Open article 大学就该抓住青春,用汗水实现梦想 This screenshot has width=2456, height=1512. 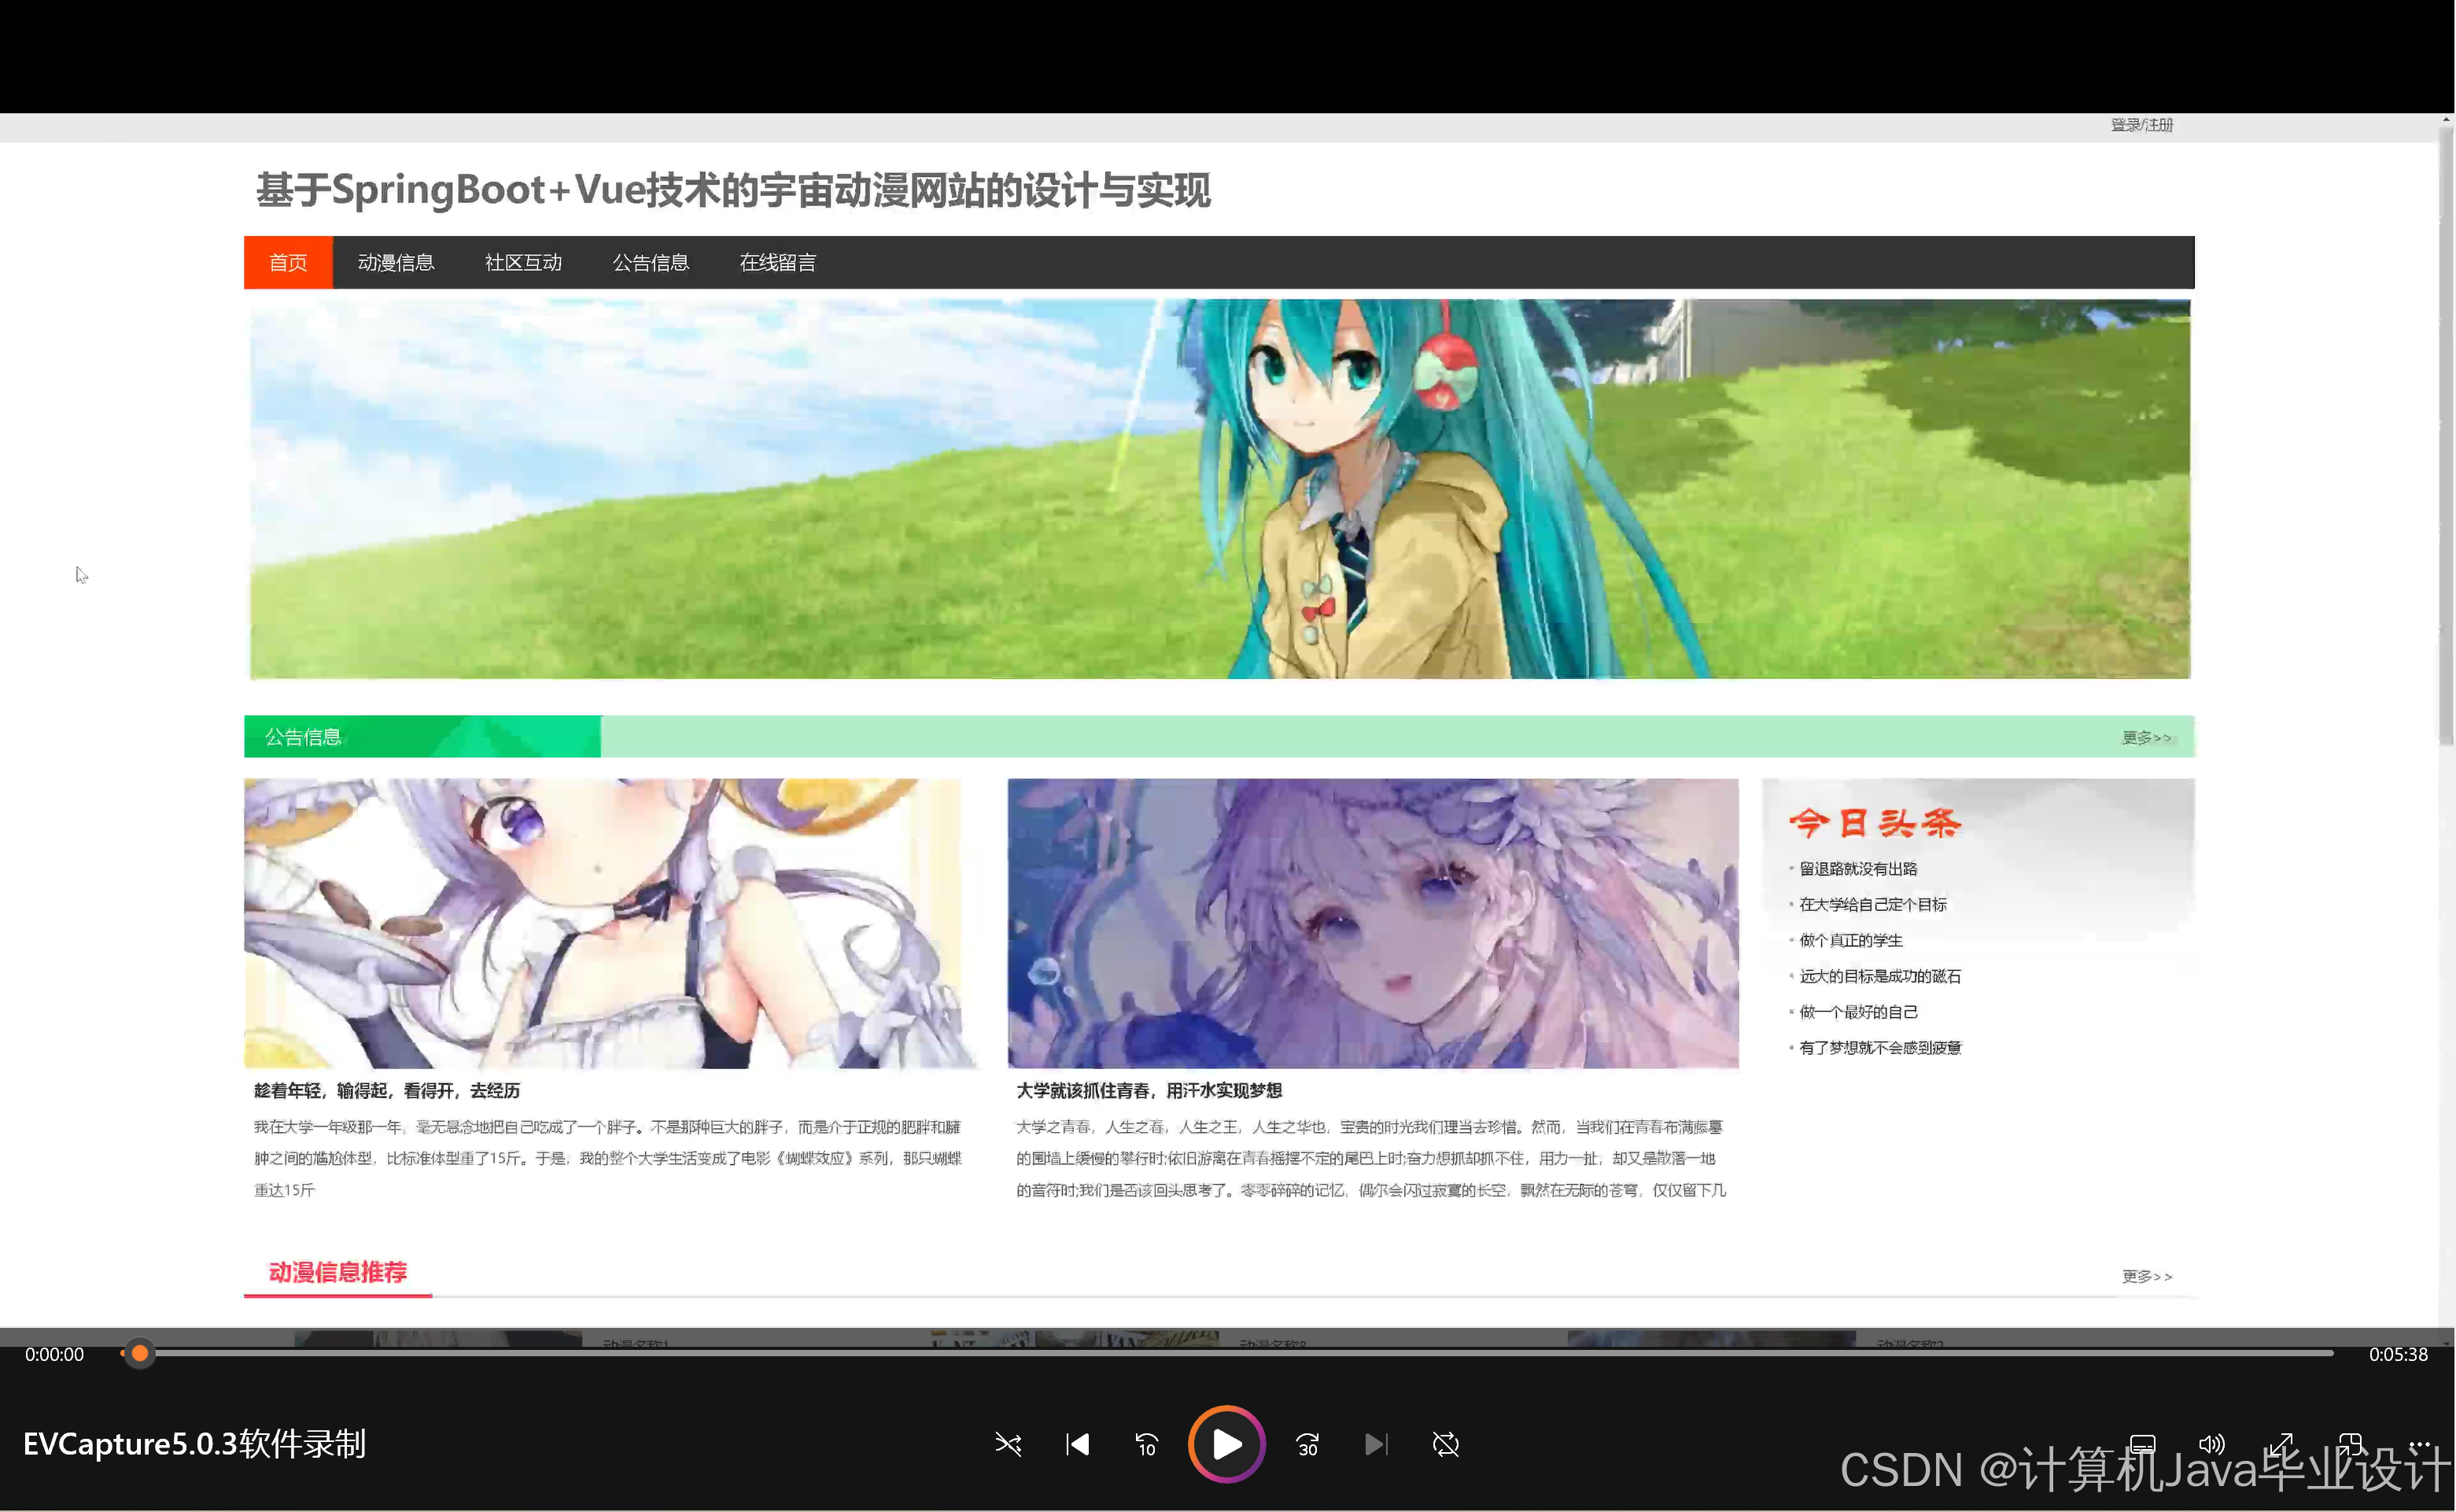click(x=1149, y=1091)
